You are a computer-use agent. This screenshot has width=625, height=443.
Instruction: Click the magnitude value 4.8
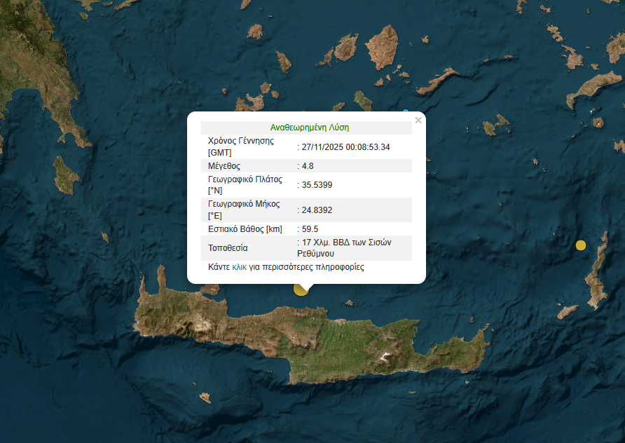[307, 166]
